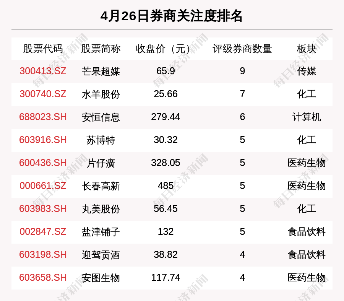Click stock name 长春高新
The height and width of the screenshot is (301, 344).
coord(101,186)
